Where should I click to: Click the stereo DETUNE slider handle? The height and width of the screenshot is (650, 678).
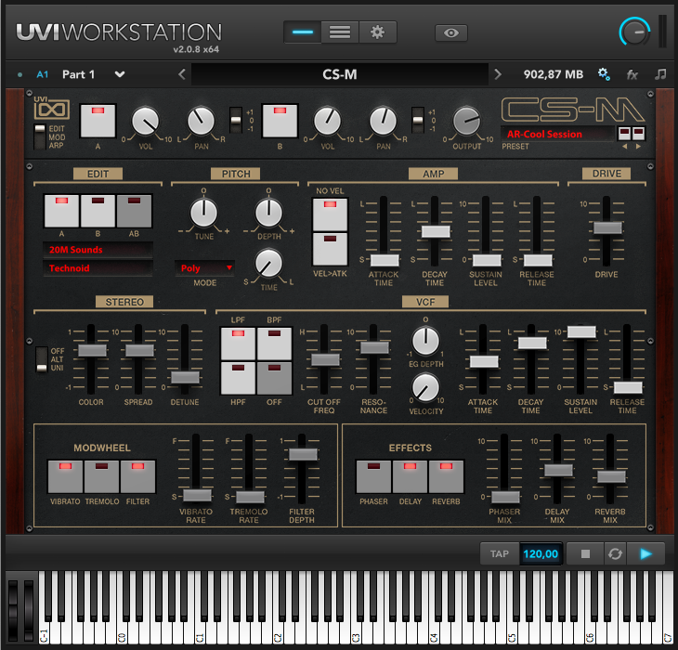click(185, 377)
